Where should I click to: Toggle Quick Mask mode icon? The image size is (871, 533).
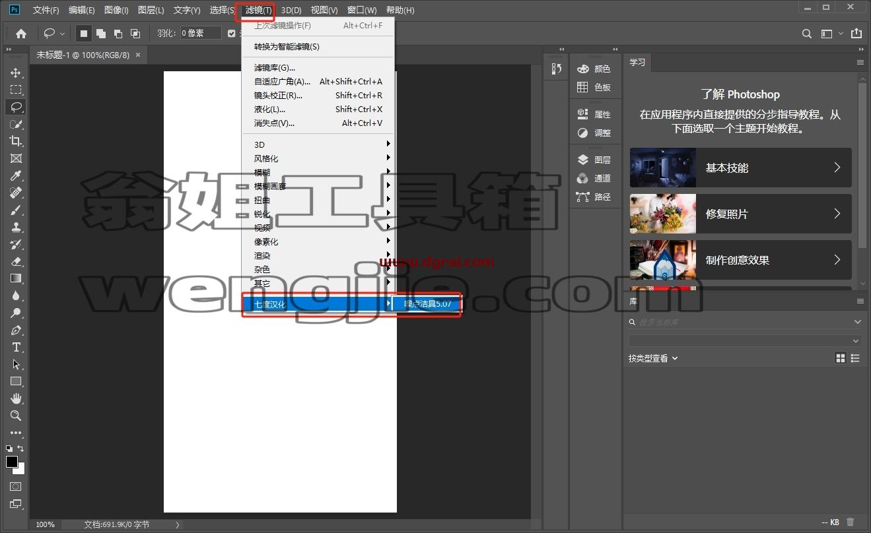16,487
